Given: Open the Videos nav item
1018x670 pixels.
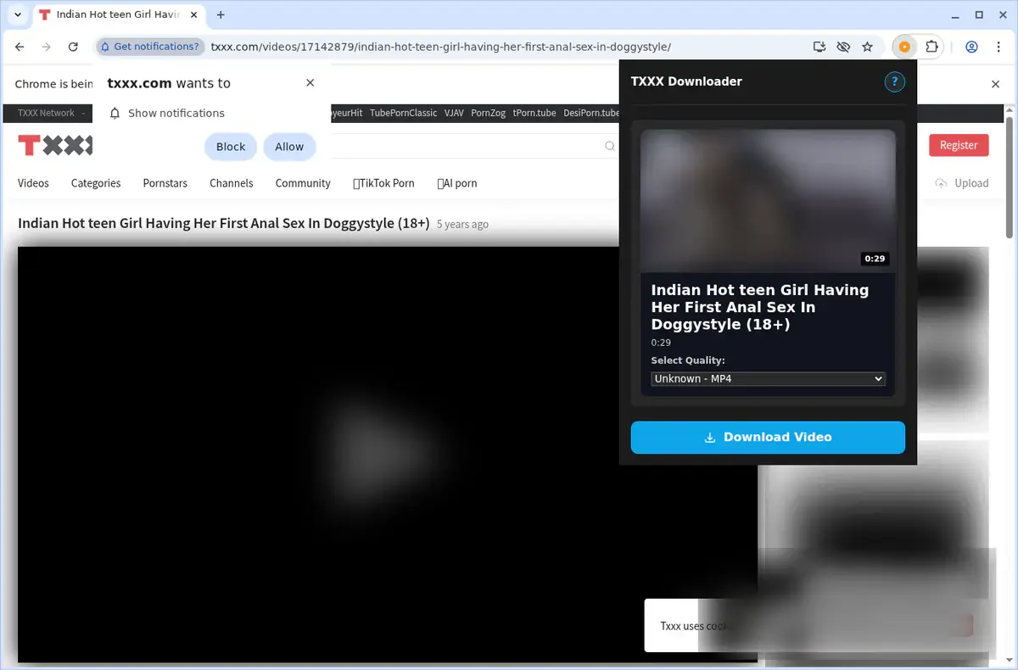Looking at the screenshot, I should [x=33, y=183].
